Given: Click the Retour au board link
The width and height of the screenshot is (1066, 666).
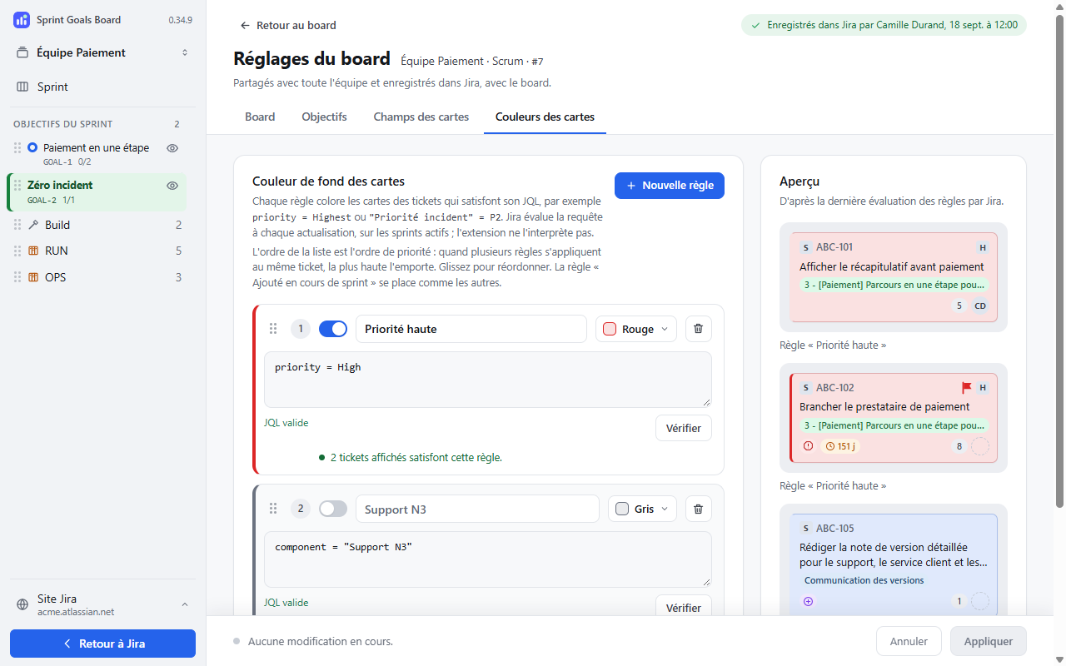Looking at the screenshot, I should 288,25.
